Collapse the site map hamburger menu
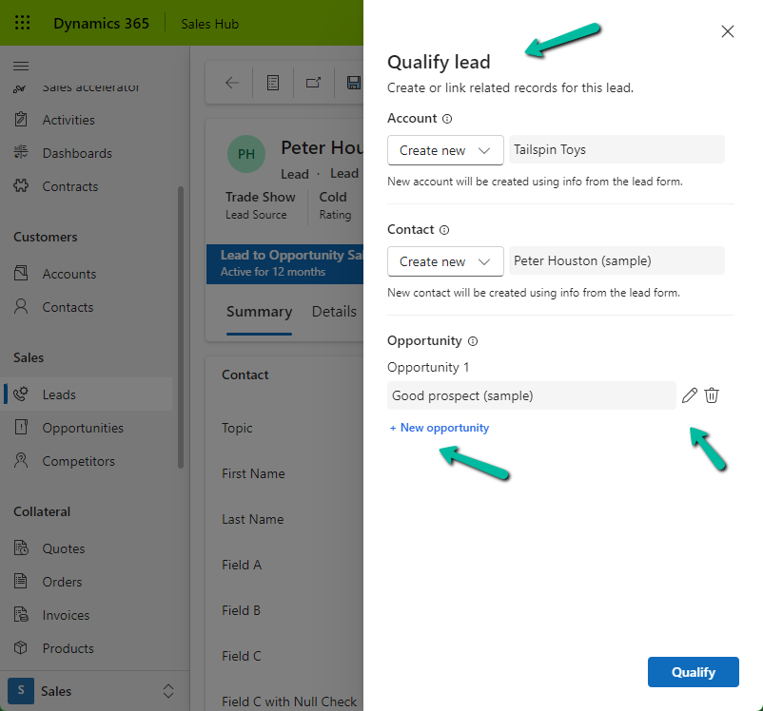Image resolution: width=763 pixels, height=711 pixels. tap(21, 66)
